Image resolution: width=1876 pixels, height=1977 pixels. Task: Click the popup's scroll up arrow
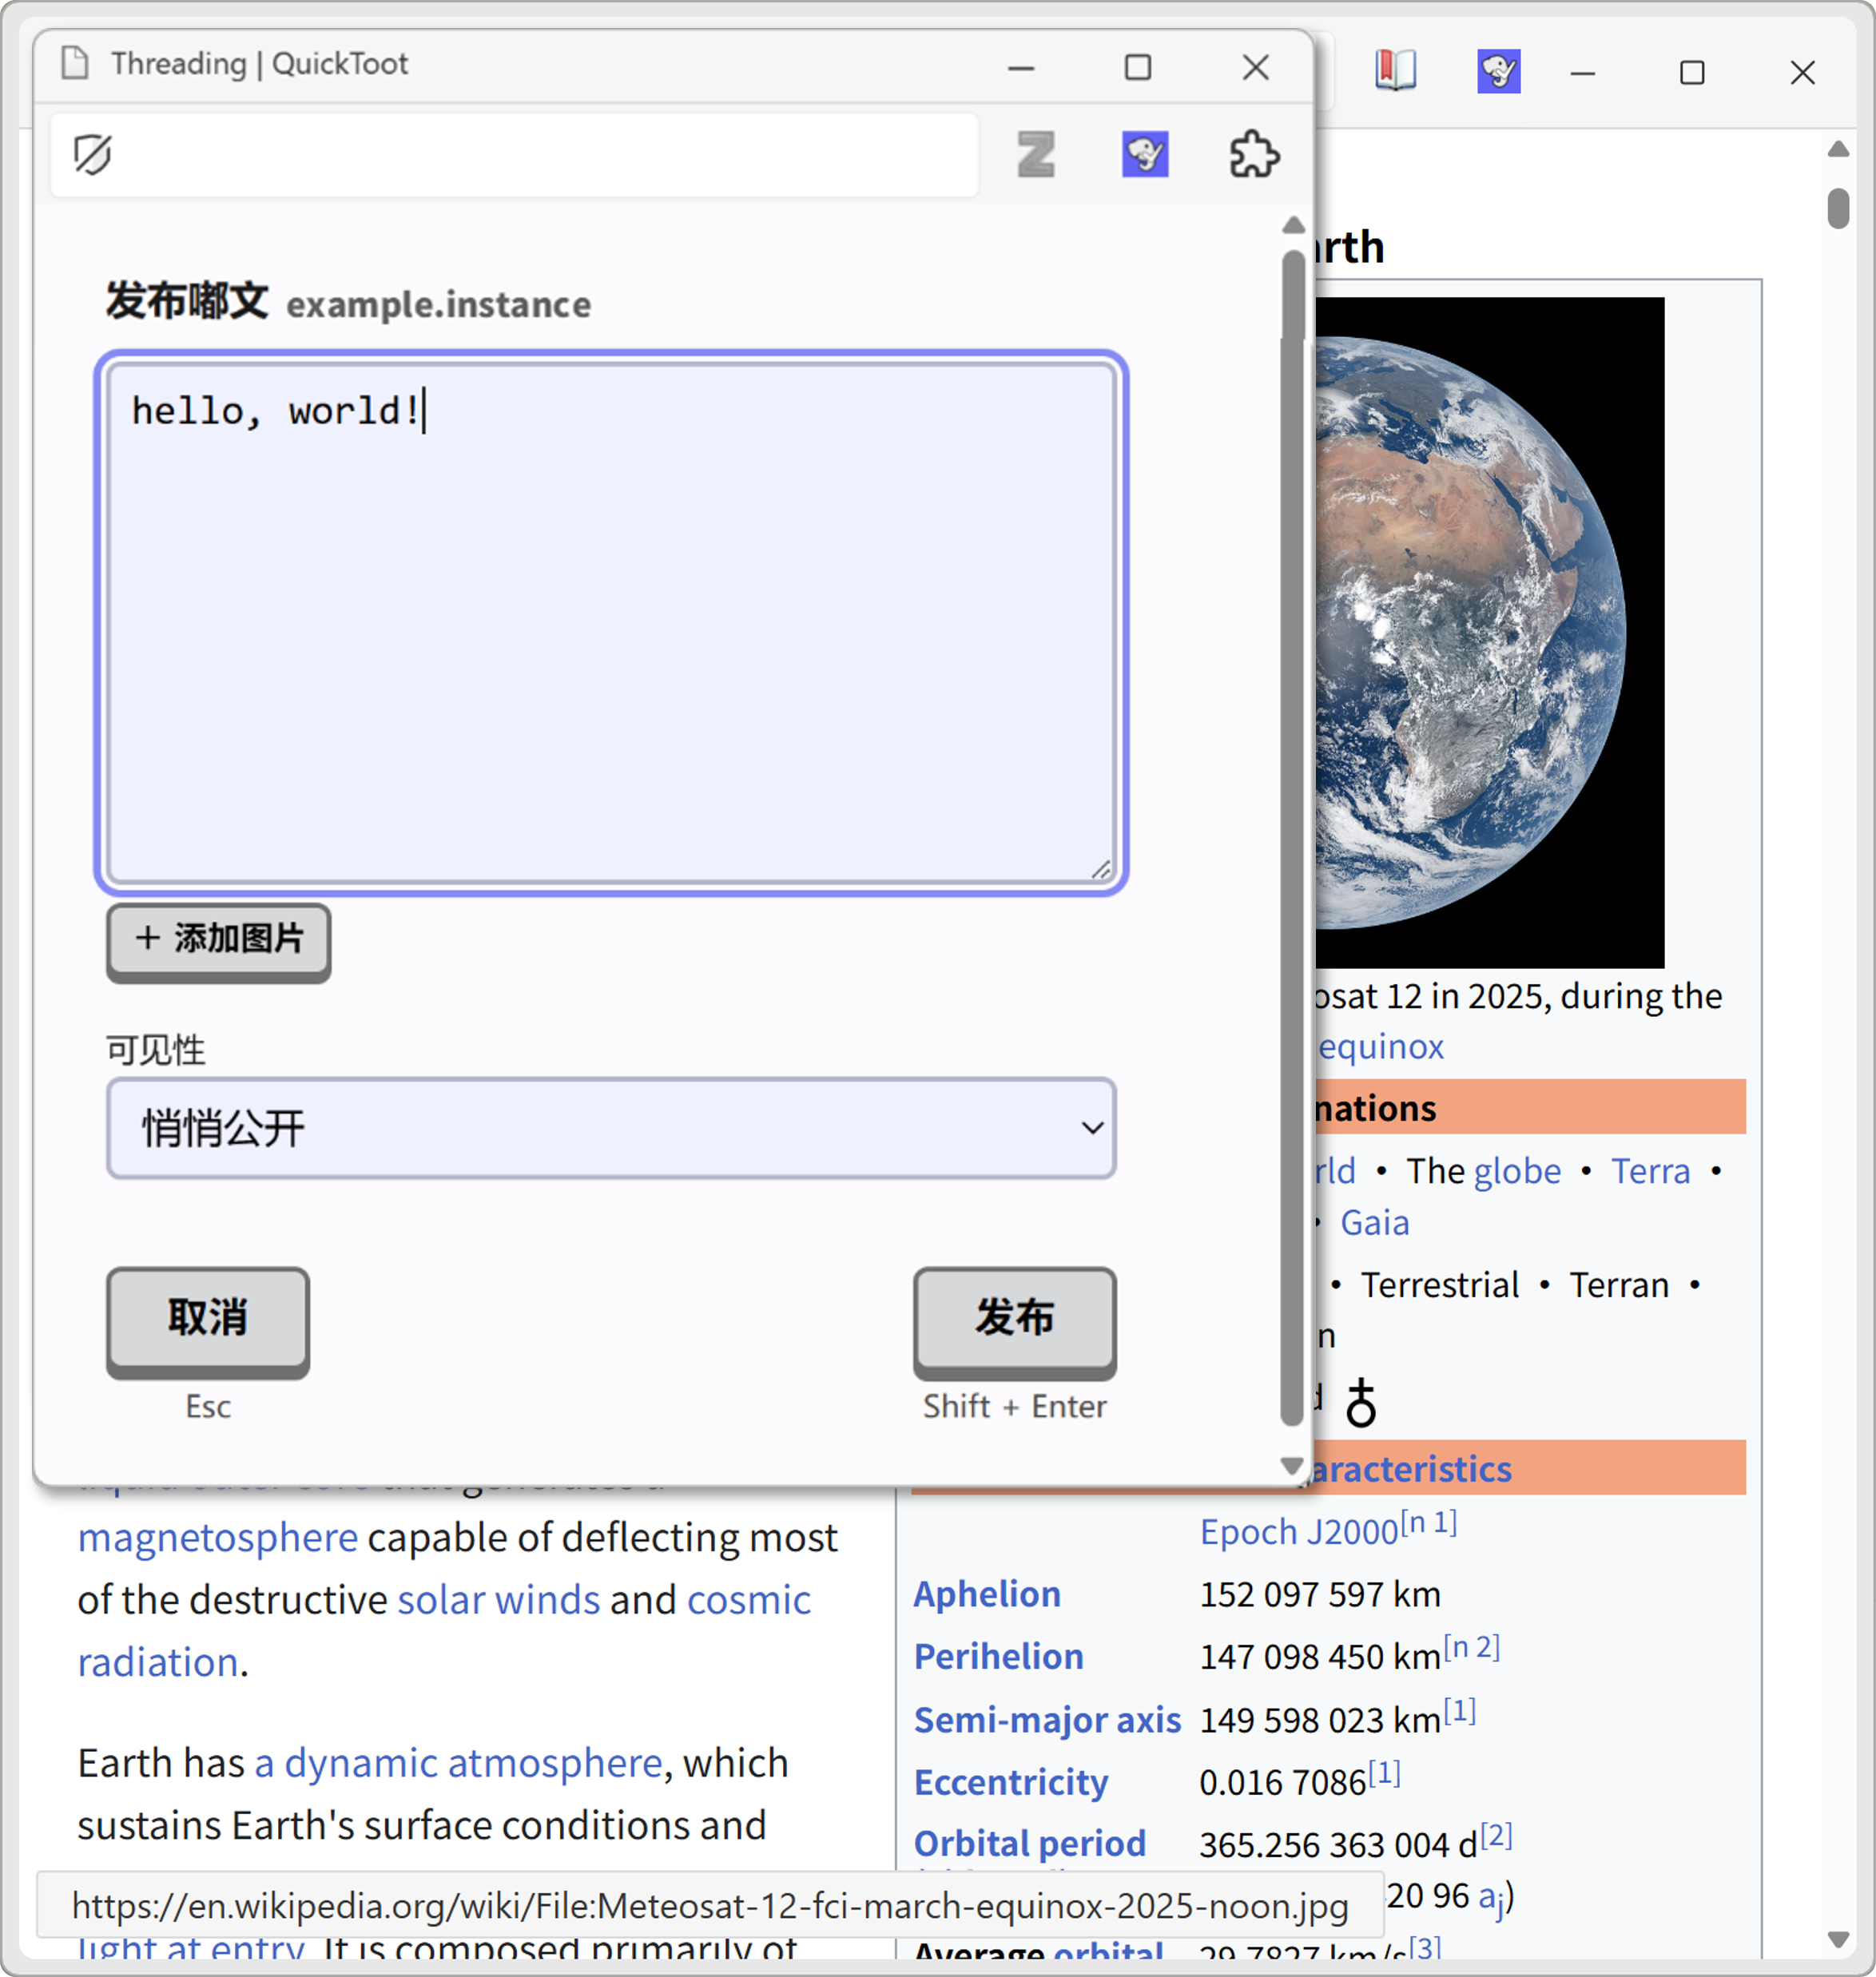click(x=1292, y=226)
